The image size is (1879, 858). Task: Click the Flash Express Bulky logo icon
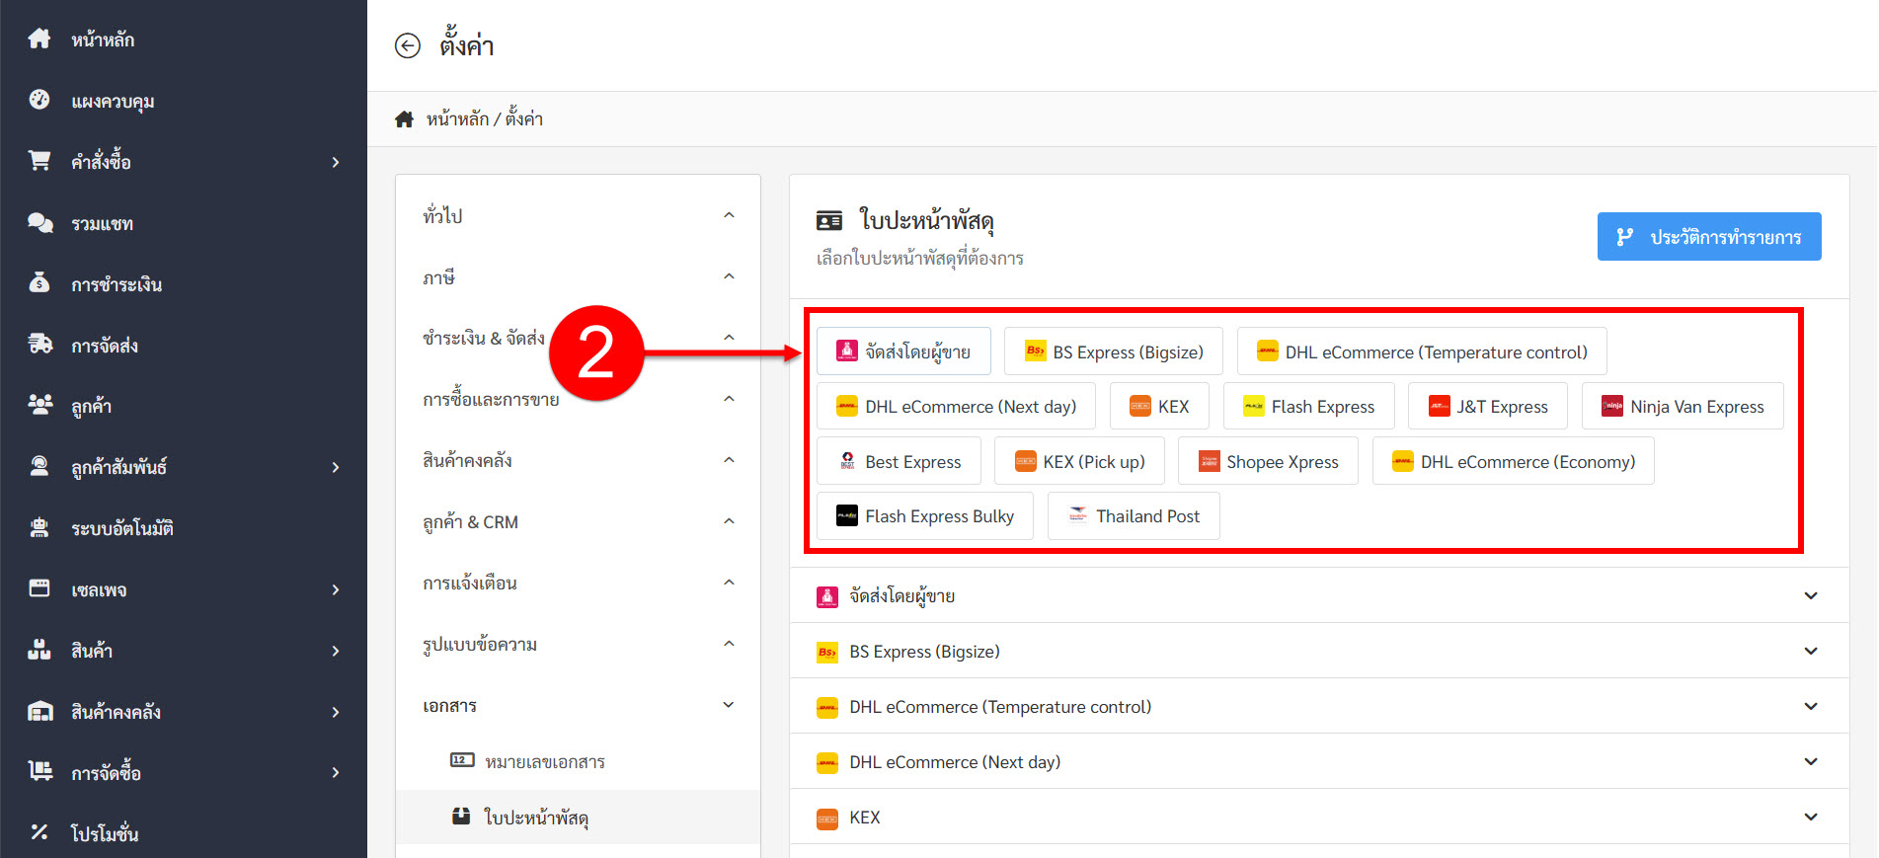(x=847, y=515)
